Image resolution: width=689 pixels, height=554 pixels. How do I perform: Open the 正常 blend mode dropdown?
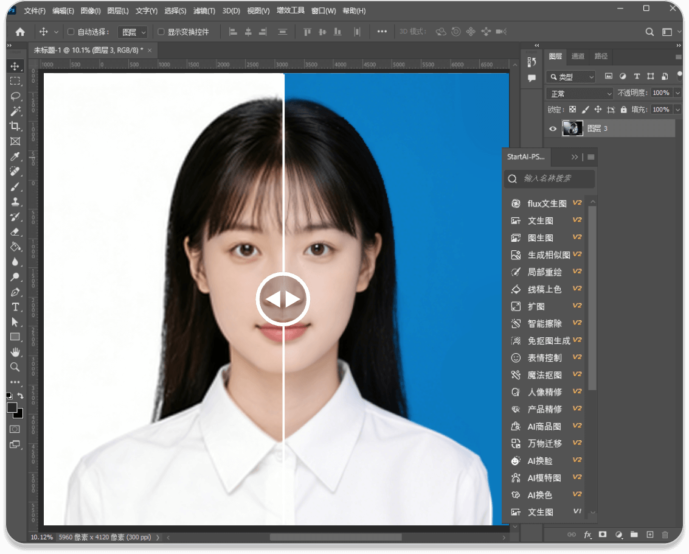tap(581, 94)
